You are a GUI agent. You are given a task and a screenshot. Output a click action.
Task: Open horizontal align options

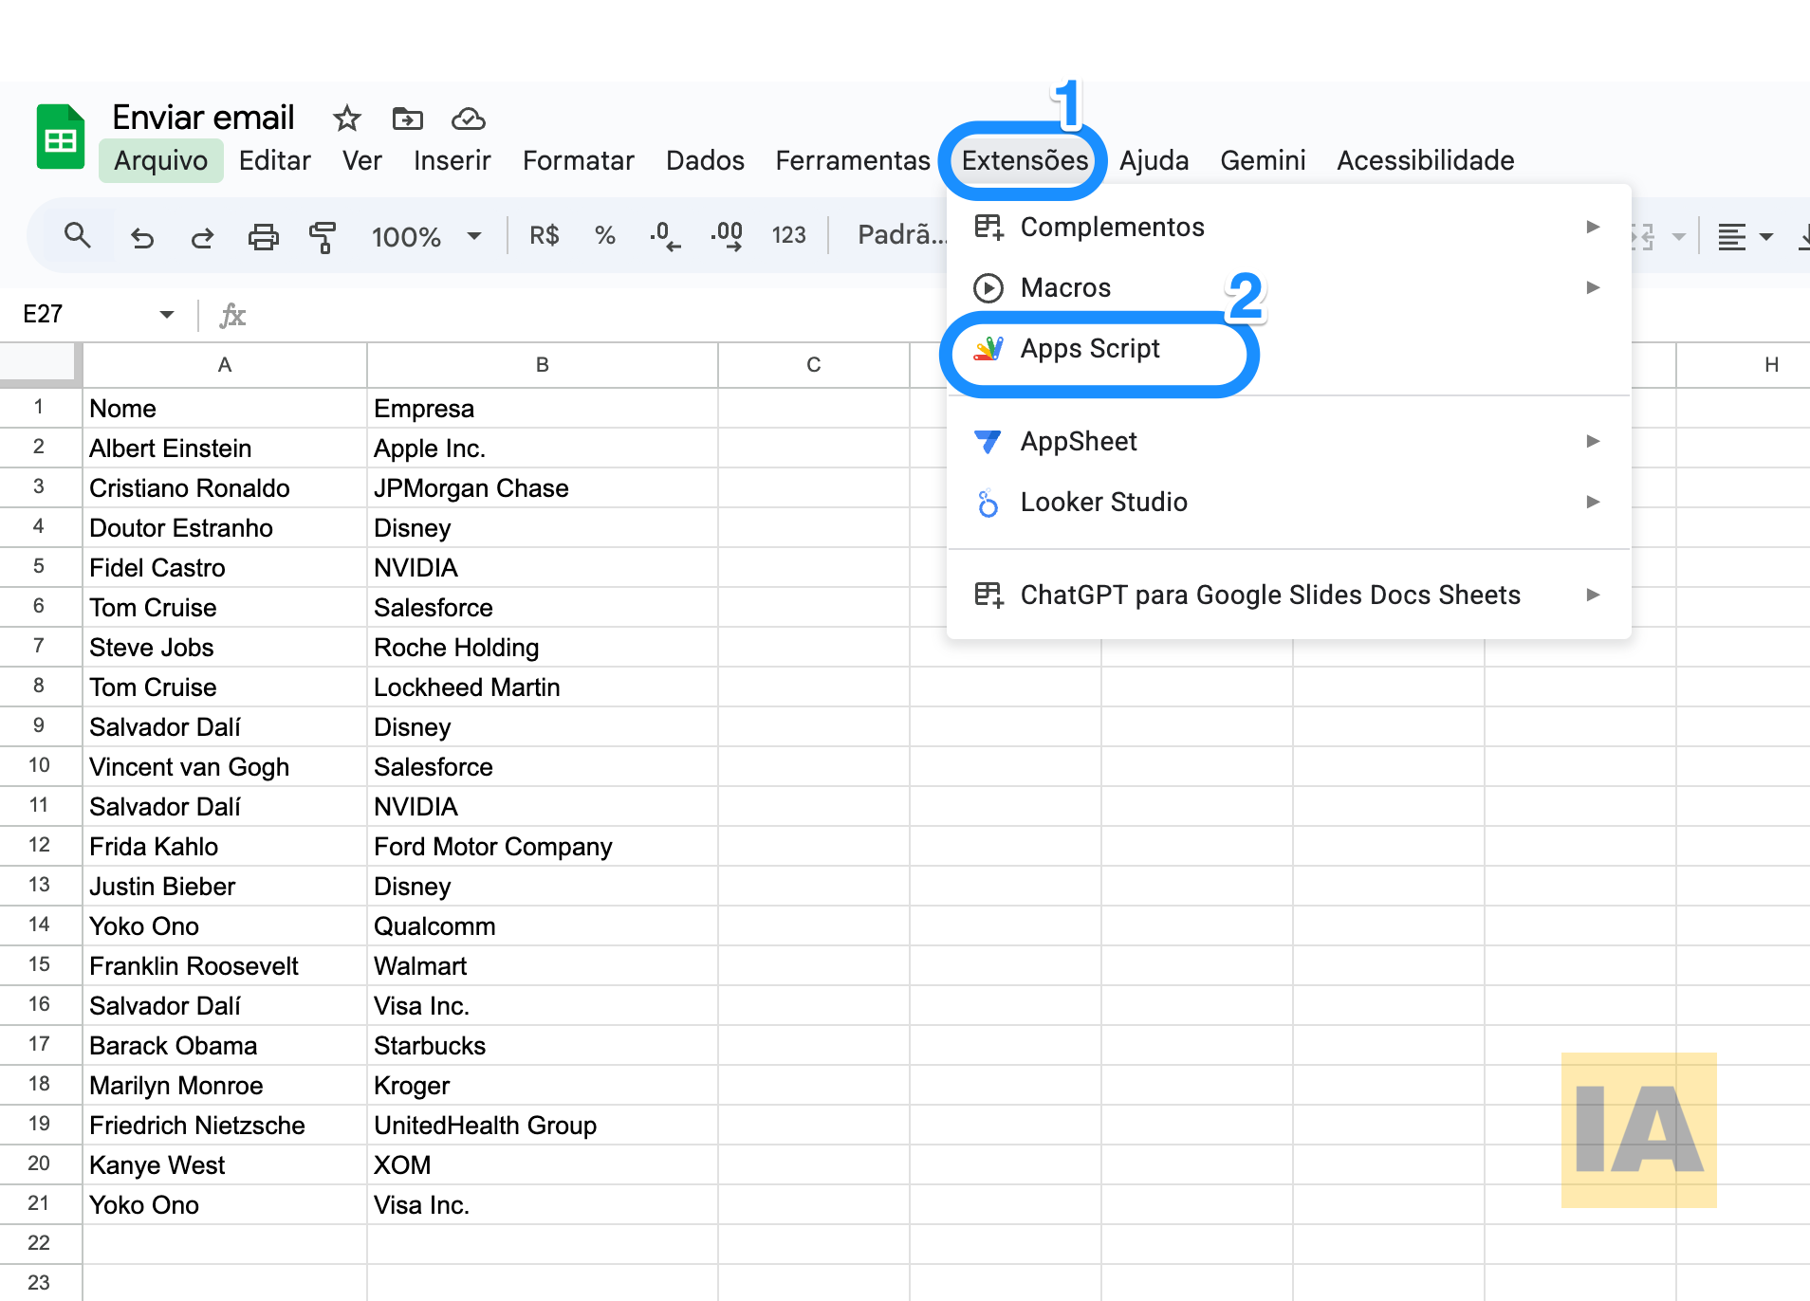point(1745,236)
